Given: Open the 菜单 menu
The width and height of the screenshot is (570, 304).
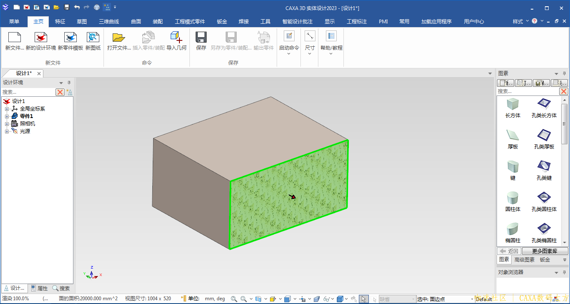Looking at the screenshot, I should 14,22.
